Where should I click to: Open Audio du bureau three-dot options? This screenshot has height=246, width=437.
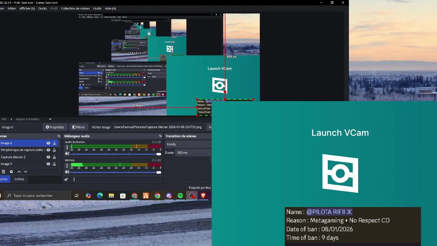point(67,148)
